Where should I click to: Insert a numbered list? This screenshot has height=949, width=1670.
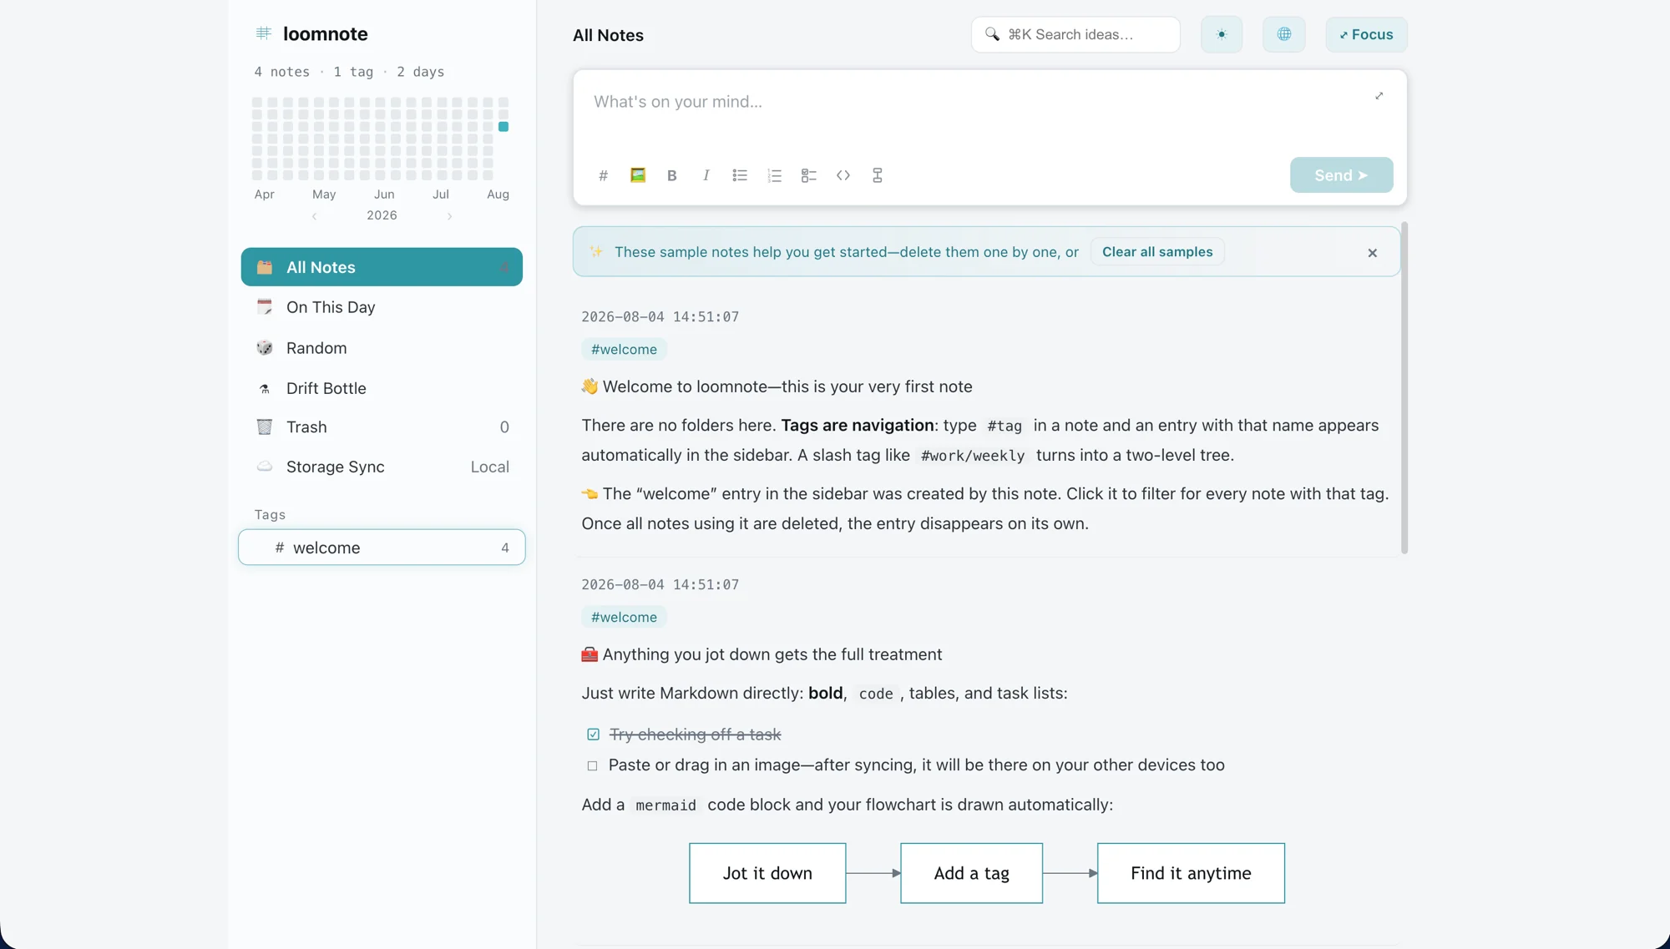point(775,175)
